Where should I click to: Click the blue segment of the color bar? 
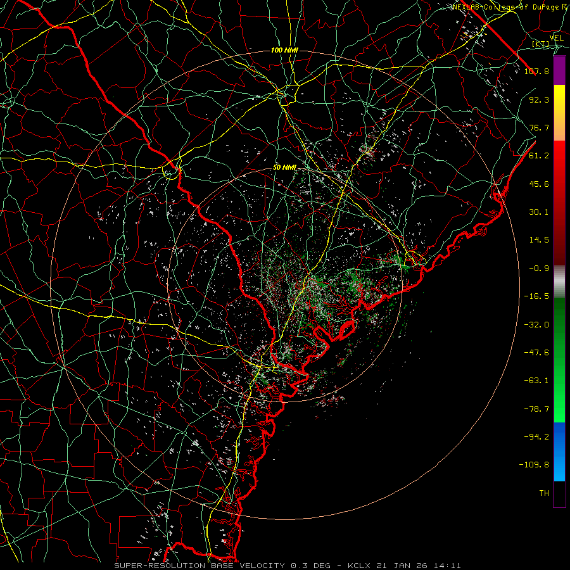coord(559,452)
